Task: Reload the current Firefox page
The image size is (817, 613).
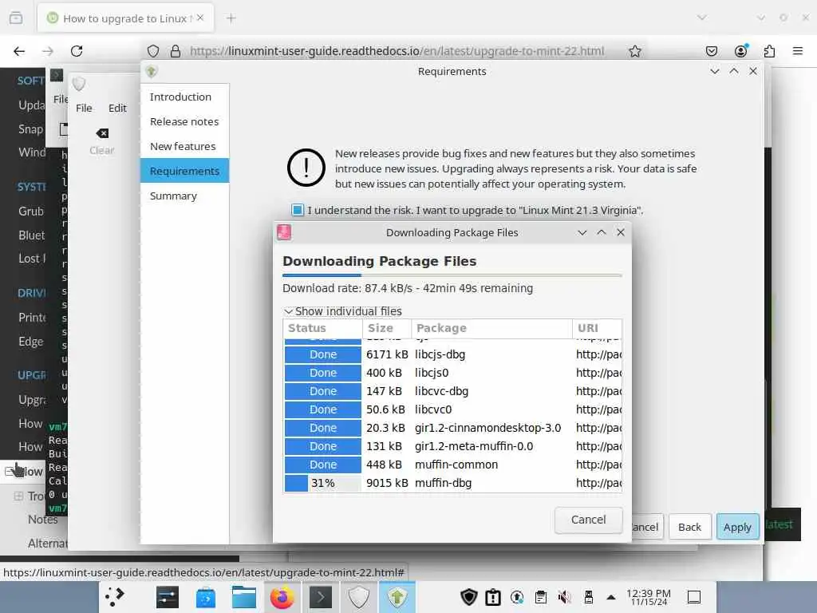Action: coord(77,51)
